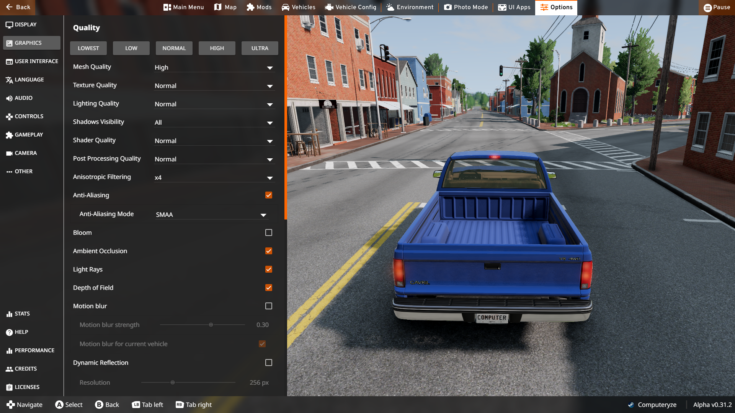This screenshot has height=413, width=735.
Task: Open the UI Apps menu
Action: (514, 7)
